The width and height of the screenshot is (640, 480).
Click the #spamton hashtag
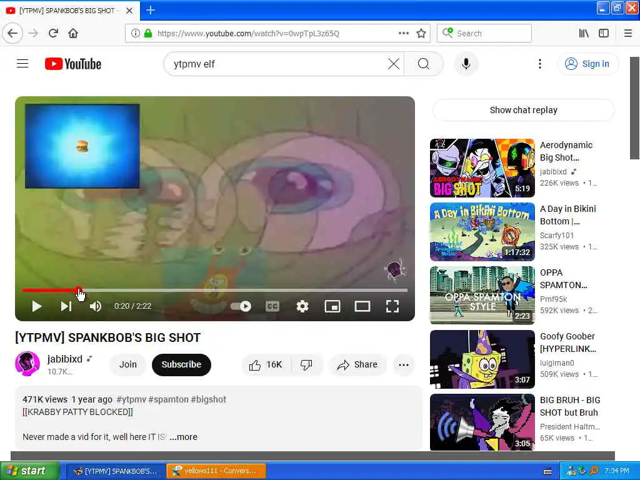click(168, 399)
